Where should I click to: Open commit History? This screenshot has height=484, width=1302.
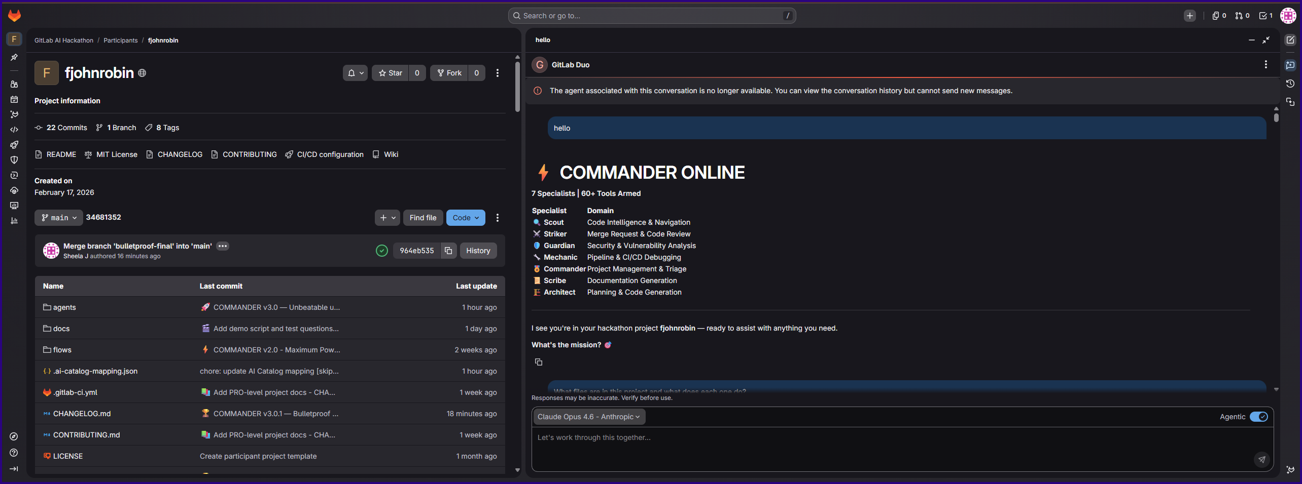click(478, 251)
